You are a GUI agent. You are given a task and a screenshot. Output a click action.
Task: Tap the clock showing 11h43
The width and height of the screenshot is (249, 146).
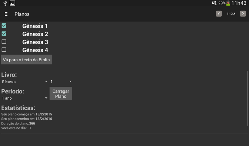click(239, 3)
